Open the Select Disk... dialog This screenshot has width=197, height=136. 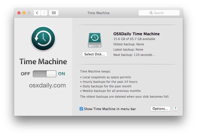click(95, 54)
